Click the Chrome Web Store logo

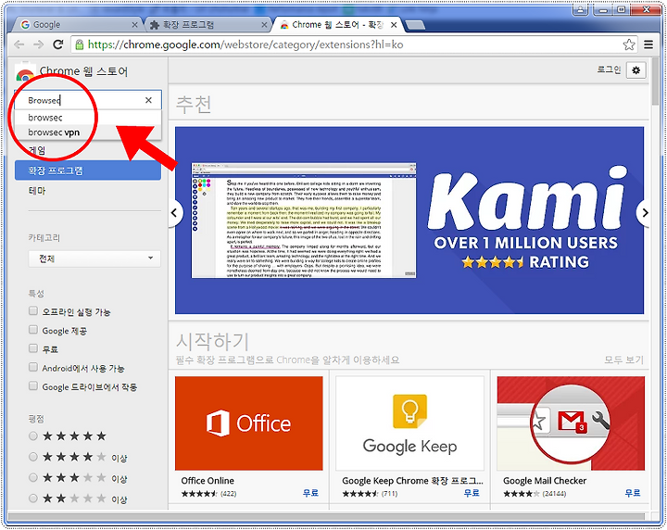tap(25, 74)
